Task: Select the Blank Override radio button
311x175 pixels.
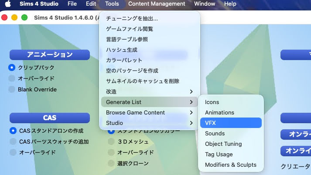Action: (x=12, y=89)
